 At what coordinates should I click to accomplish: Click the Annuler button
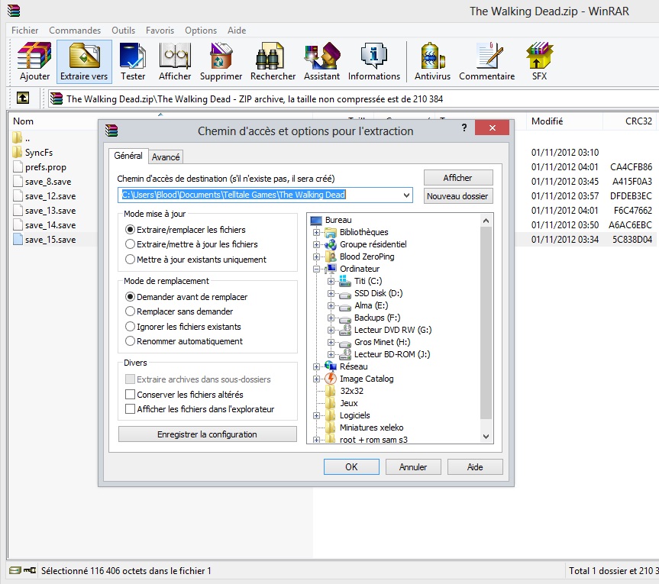tap(413, 466)
